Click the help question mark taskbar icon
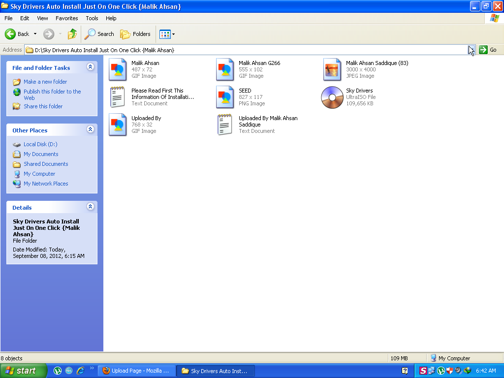The width and height of the screenshot is (504, 378). tap(405, 371)
